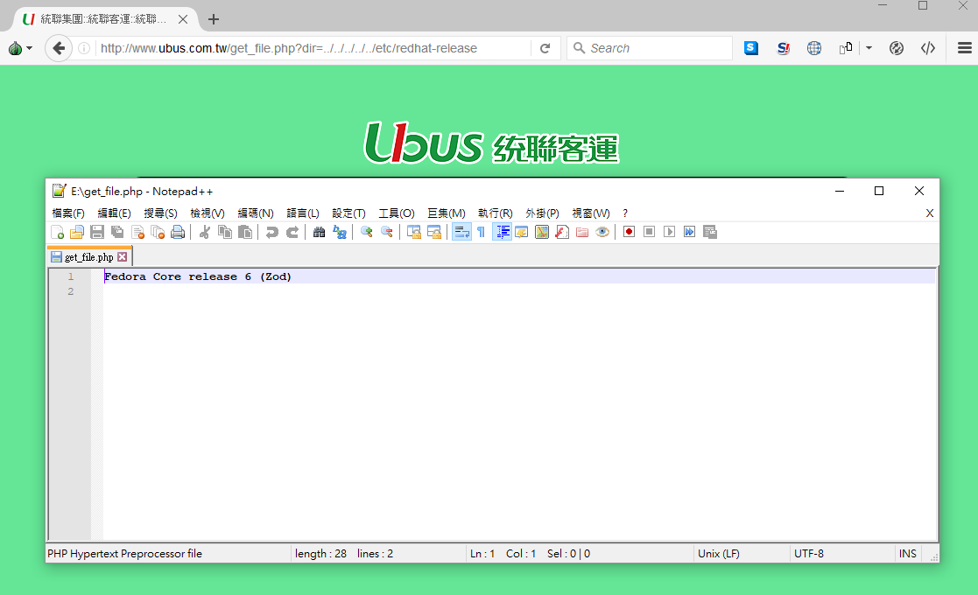
Task: Save the current file in Notepad++
Action: (96, 233)
